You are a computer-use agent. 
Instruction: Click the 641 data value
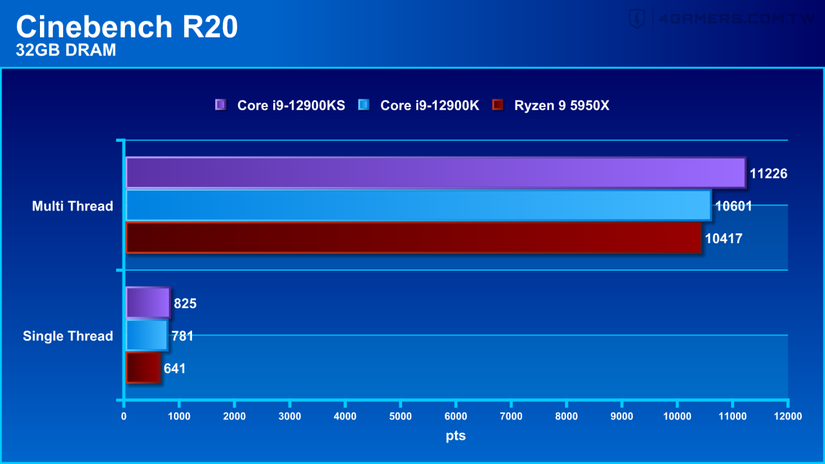(175, 369)
